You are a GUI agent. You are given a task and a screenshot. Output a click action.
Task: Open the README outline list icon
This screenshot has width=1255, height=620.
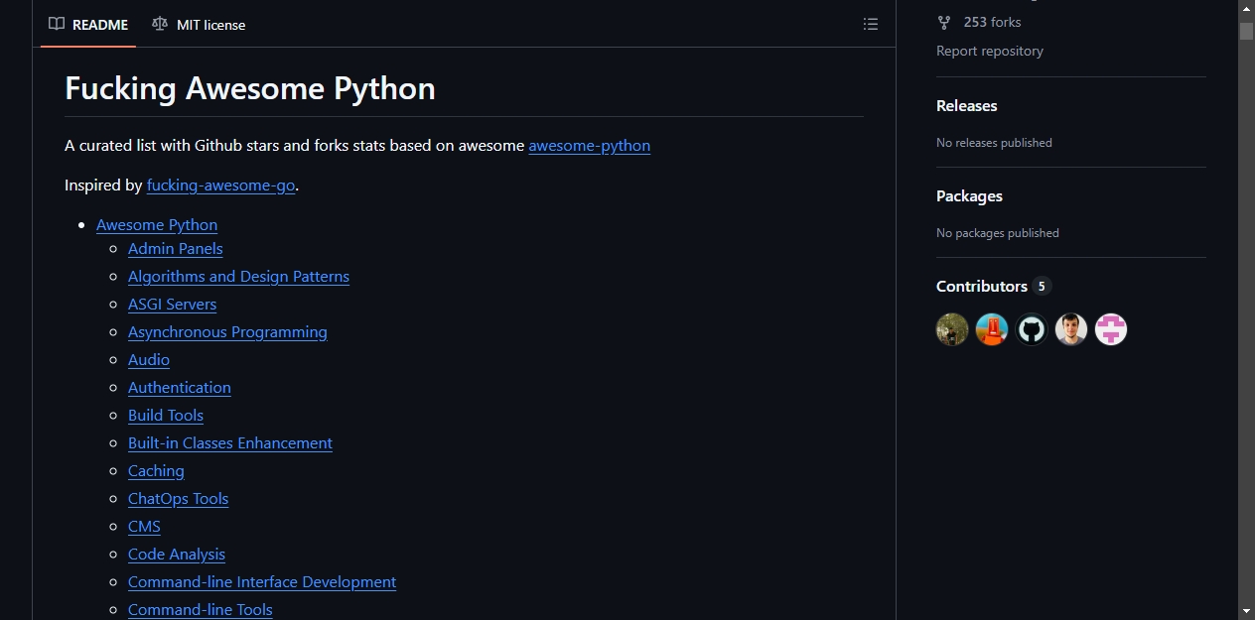tap(871, 24)
